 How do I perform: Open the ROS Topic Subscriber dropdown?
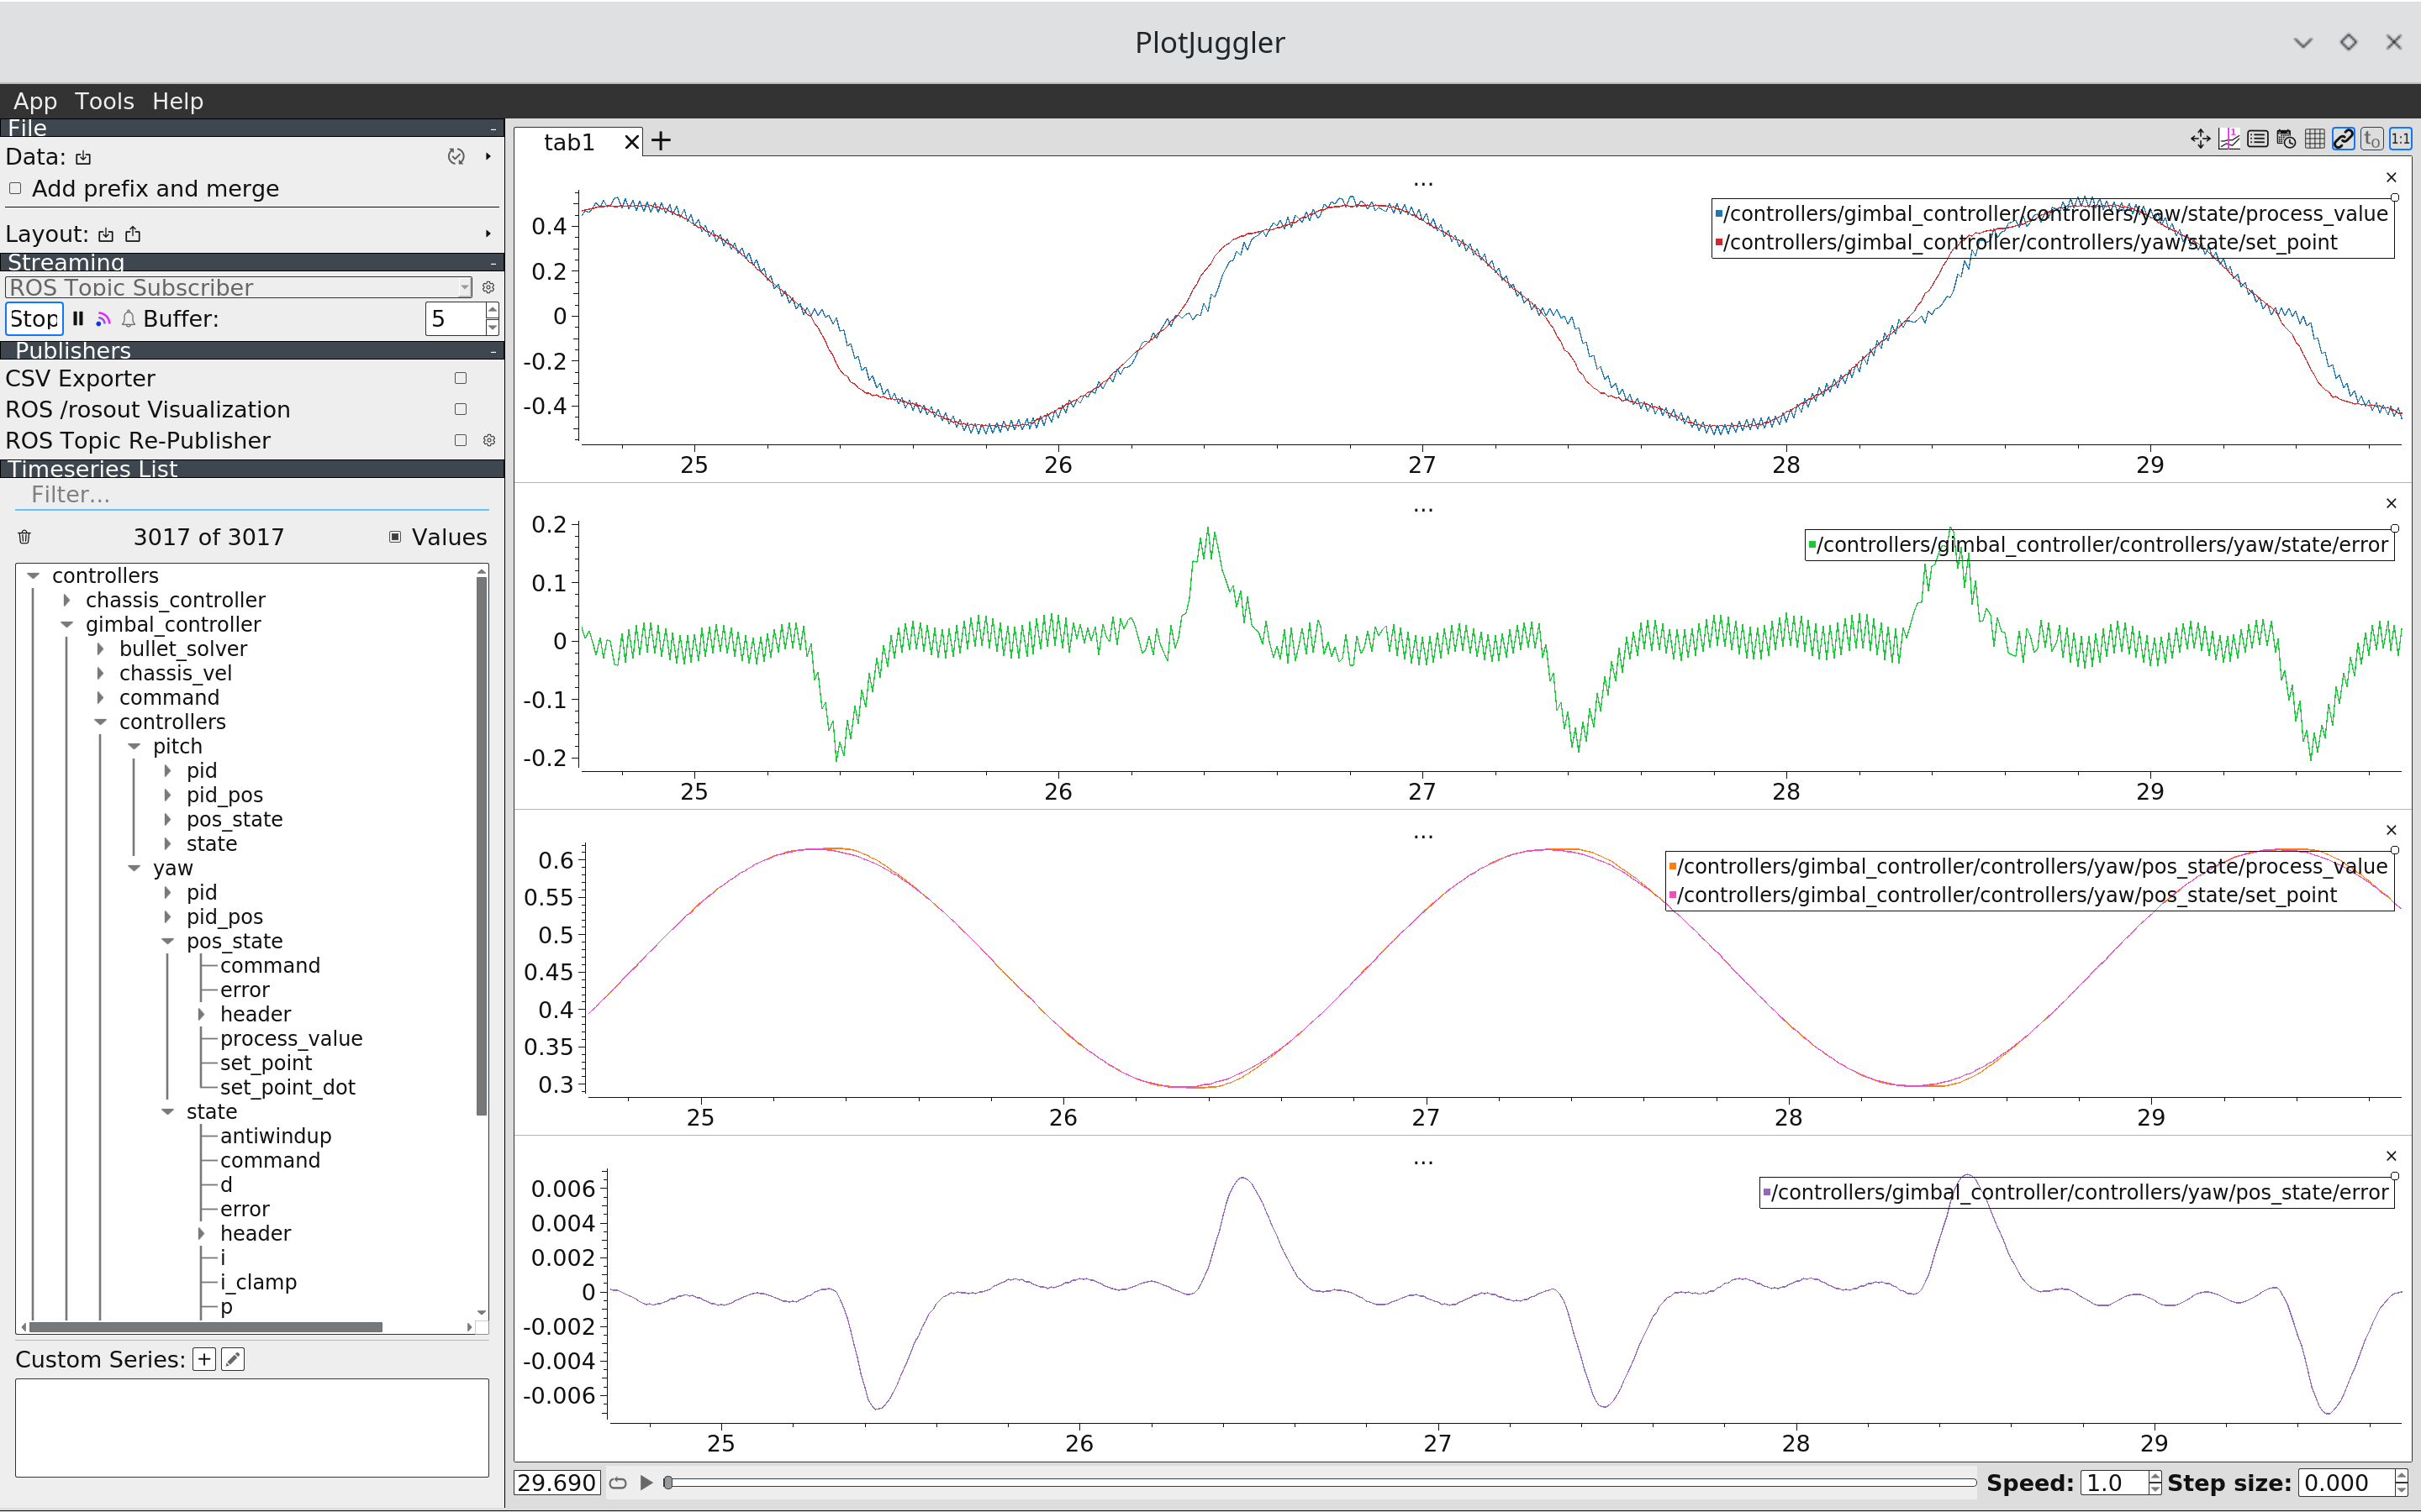(462, 287)
